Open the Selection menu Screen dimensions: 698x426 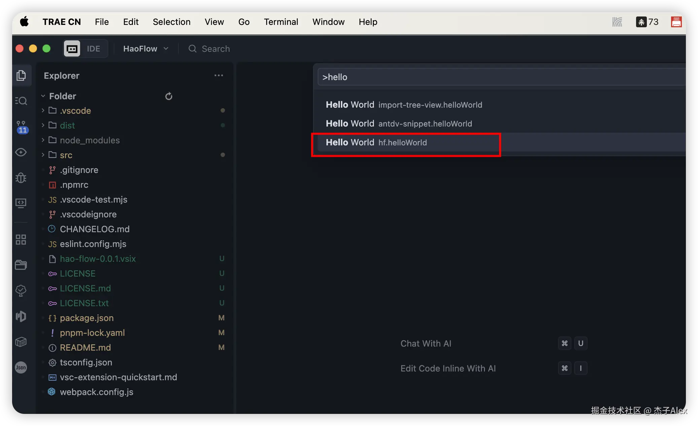171,22
